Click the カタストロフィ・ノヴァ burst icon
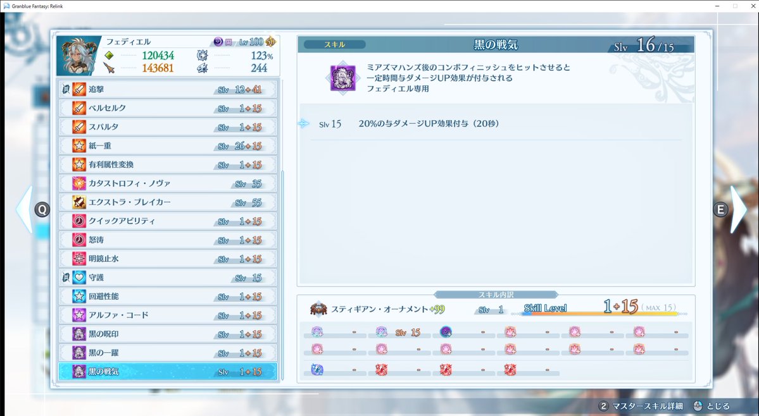This screenshot has width=759, height=416. tap(79, 183)
